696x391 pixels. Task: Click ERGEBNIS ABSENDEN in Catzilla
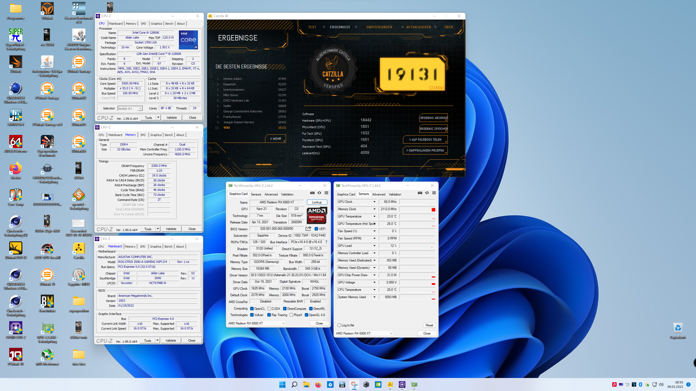pos(433,118)
